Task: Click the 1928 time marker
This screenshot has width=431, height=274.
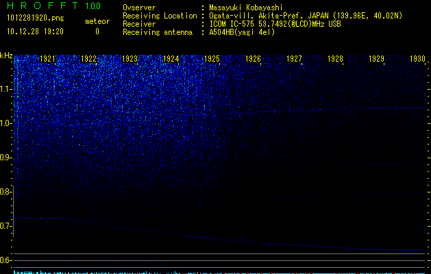Action: (x=335, y=59)
